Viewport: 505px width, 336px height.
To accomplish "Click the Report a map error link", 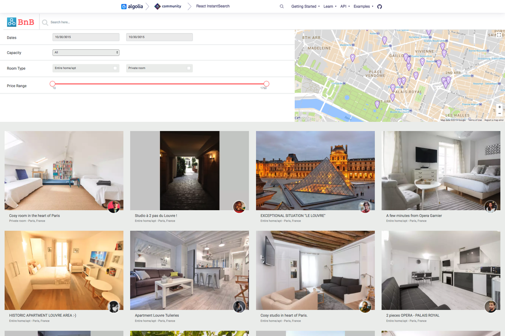I will (494, 120).
